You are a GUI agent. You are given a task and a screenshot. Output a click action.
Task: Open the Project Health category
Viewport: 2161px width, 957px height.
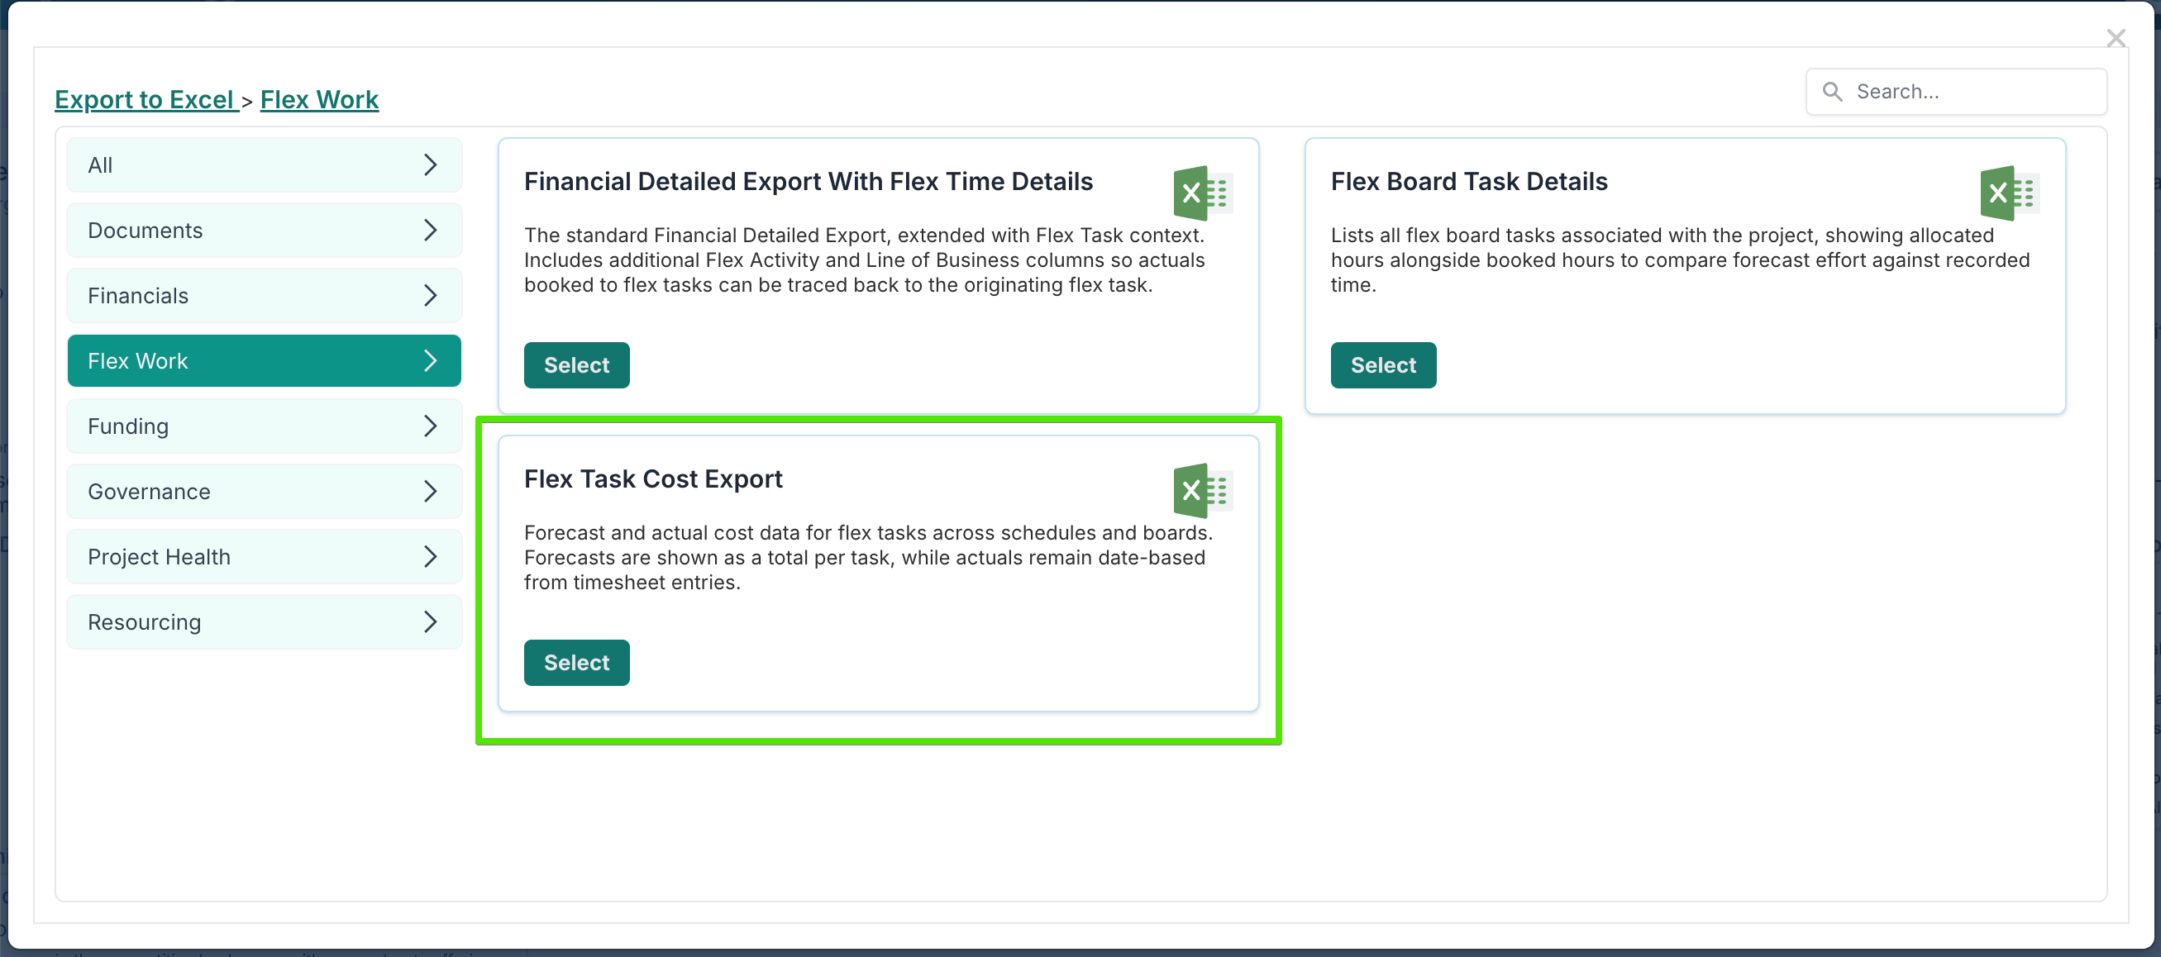(x=160, y=556)
